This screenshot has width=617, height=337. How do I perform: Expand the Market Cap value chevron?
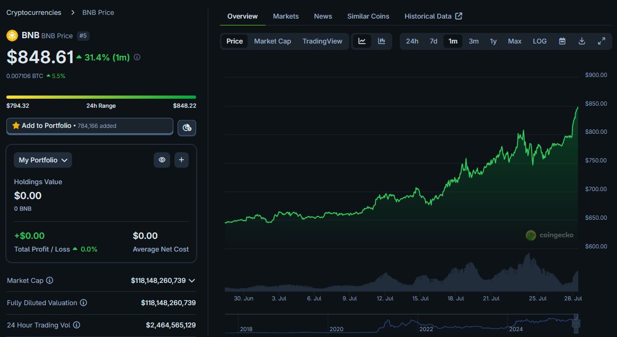coord(192,281)
